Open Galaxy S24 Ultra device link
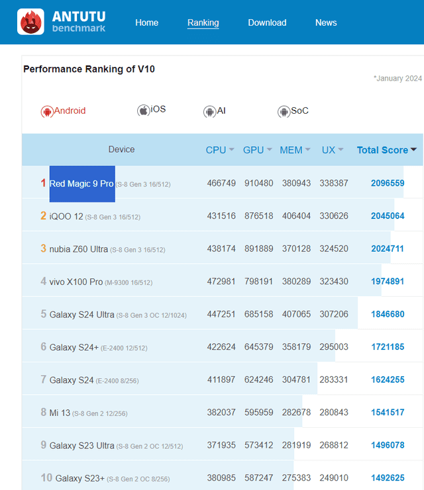The width and height of the screenshot is (424, 490). 81,314
